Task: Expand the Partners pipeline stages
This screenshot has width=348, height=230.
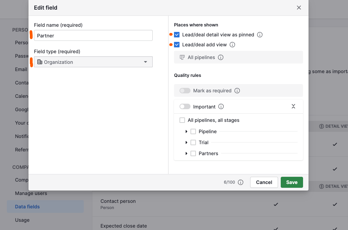Action: coord(186,153)
